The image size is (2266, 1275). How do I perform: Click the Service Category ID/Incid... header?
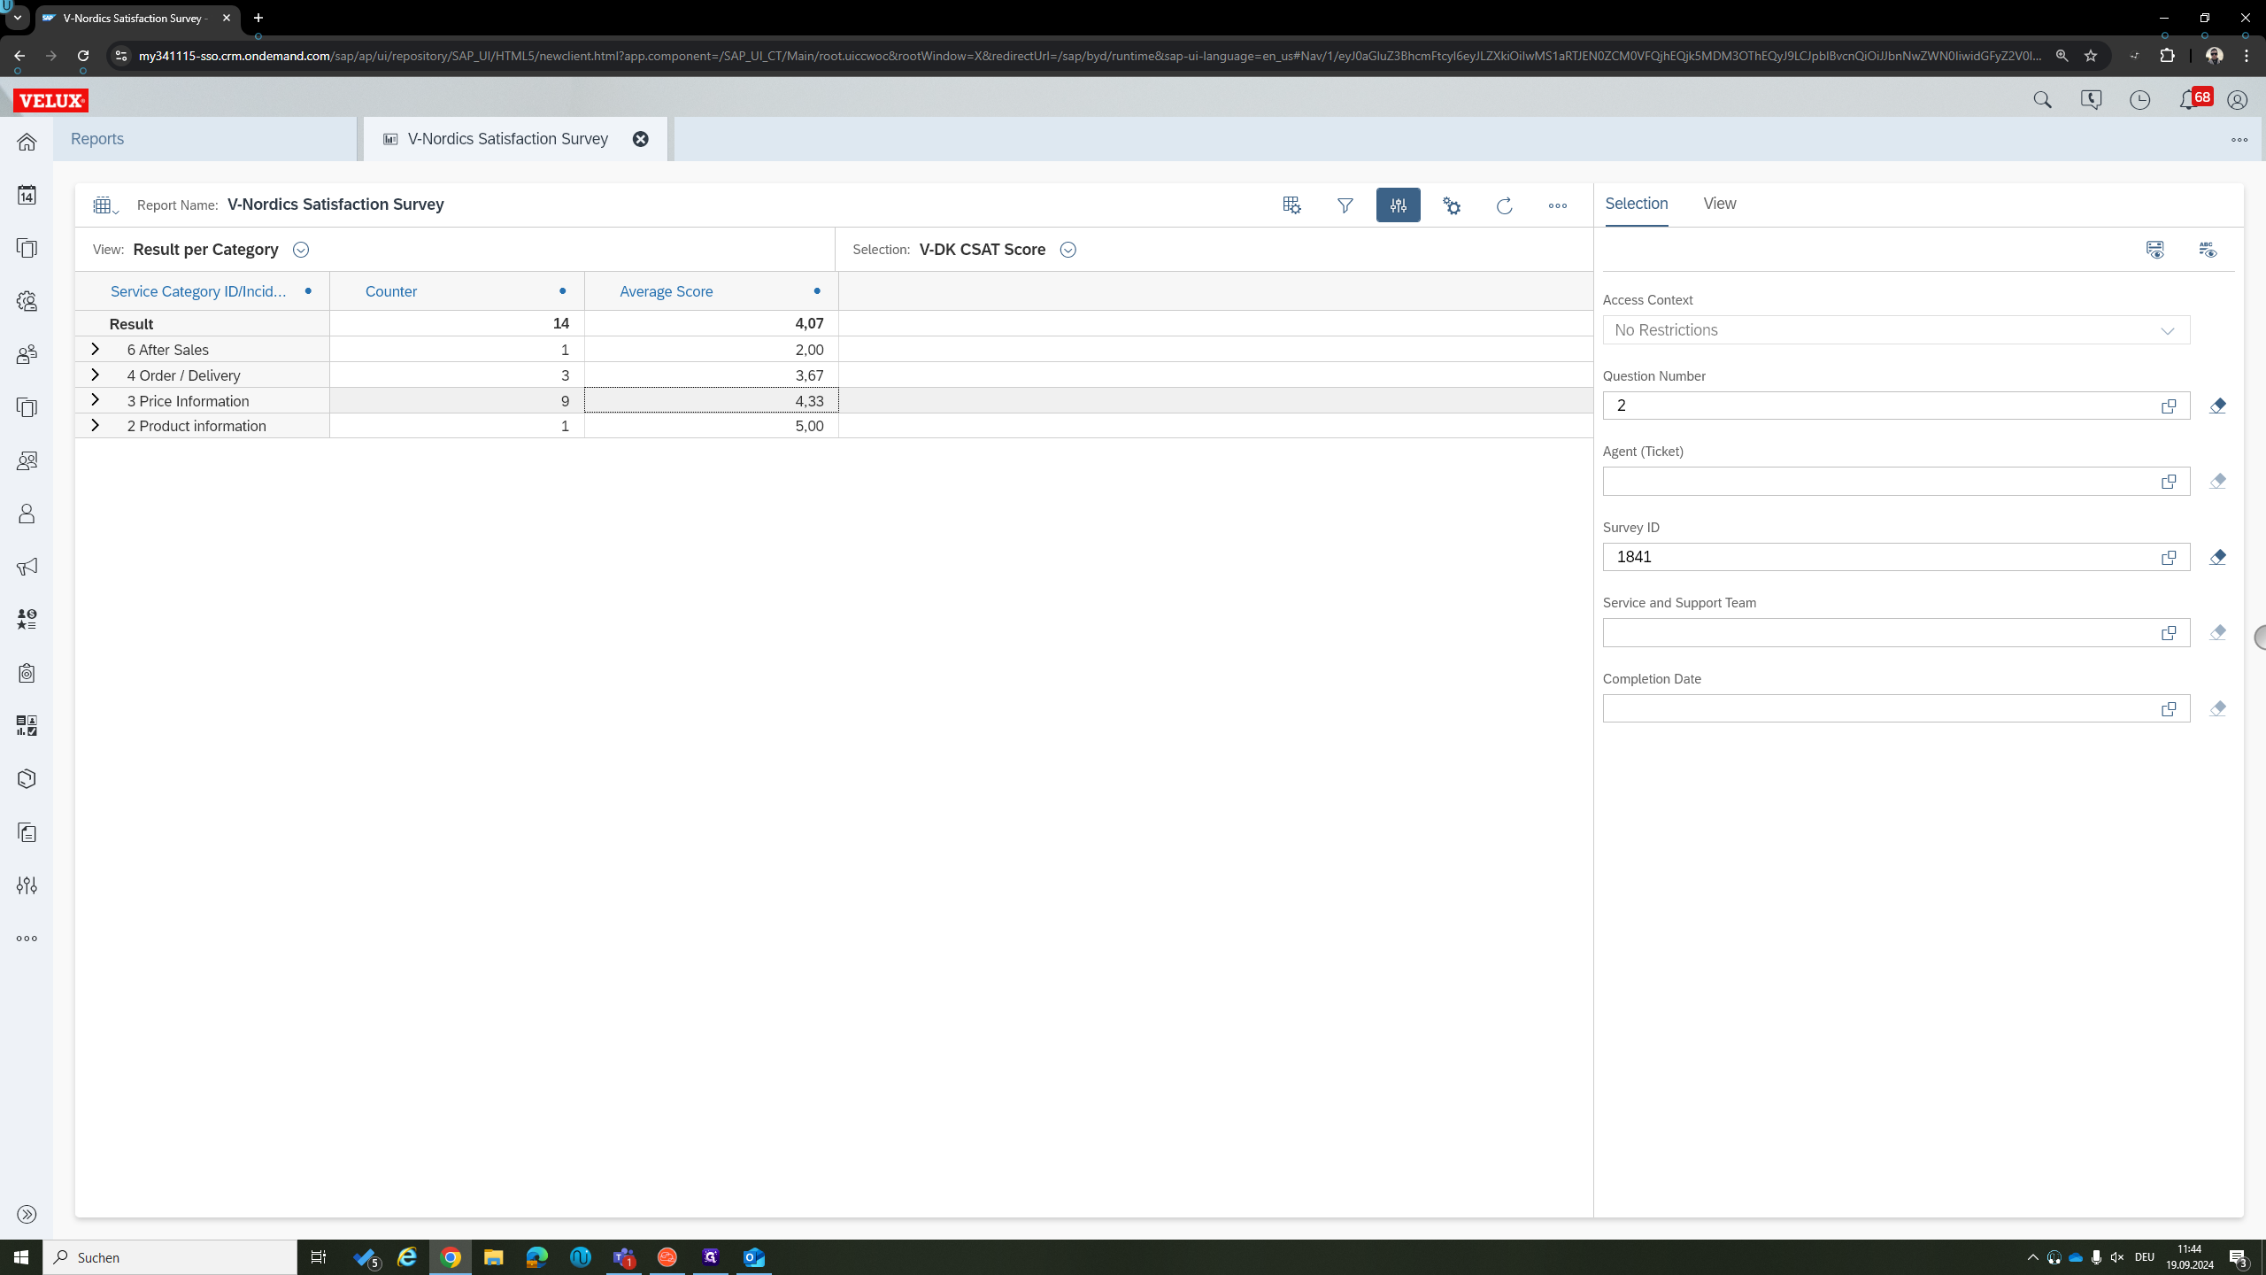(x=198, y=291)
